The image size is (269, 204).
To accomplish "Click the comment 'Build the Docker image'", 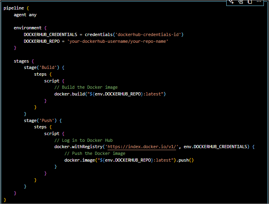I will [x=86, y=88].
